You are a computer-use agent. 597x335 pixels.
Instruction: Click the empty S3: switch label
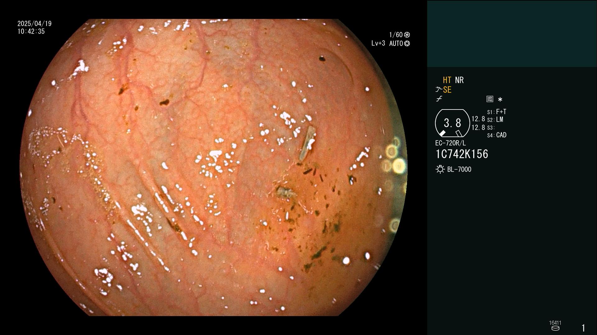pos(491,127)
